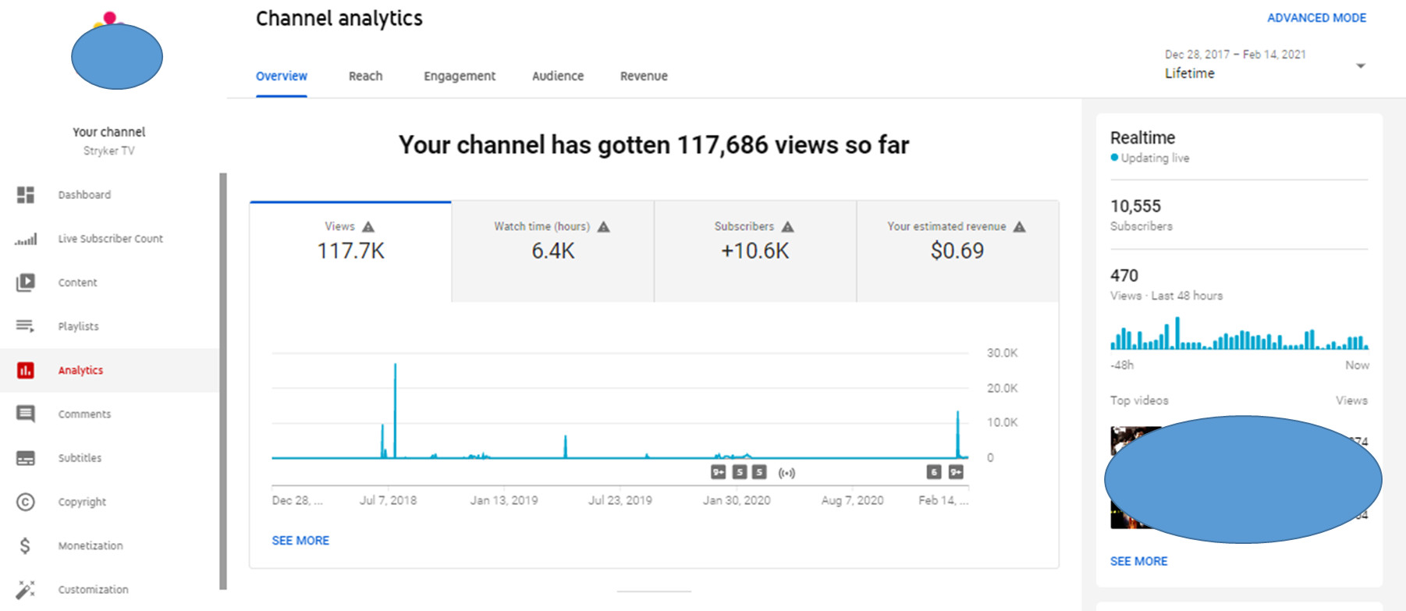Screen dimensions: 1406x611
Task: Click the warning triangle next to Views
Action: coord(368,227)
